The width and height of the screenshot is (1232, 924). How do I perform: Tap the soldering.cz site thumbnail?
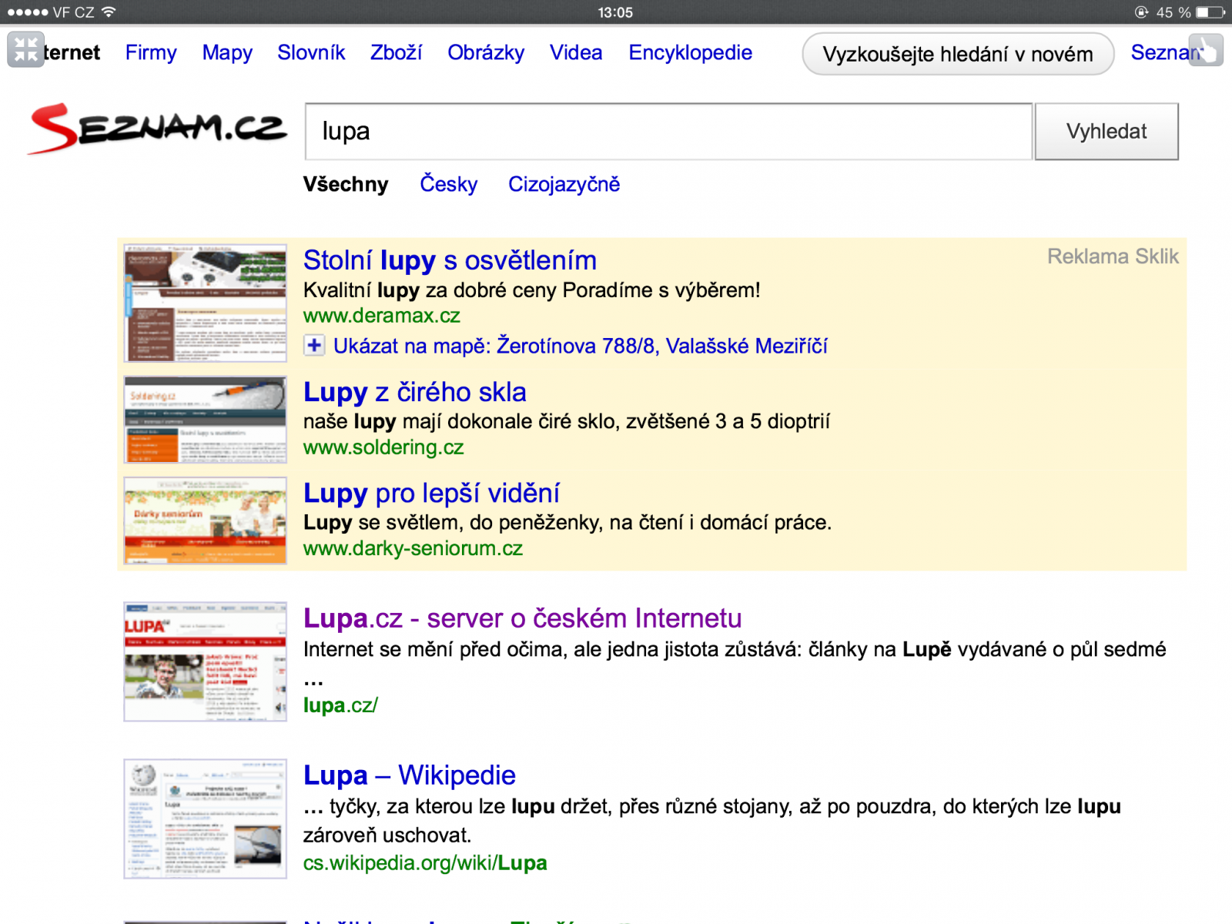click(x=206, y=420)
